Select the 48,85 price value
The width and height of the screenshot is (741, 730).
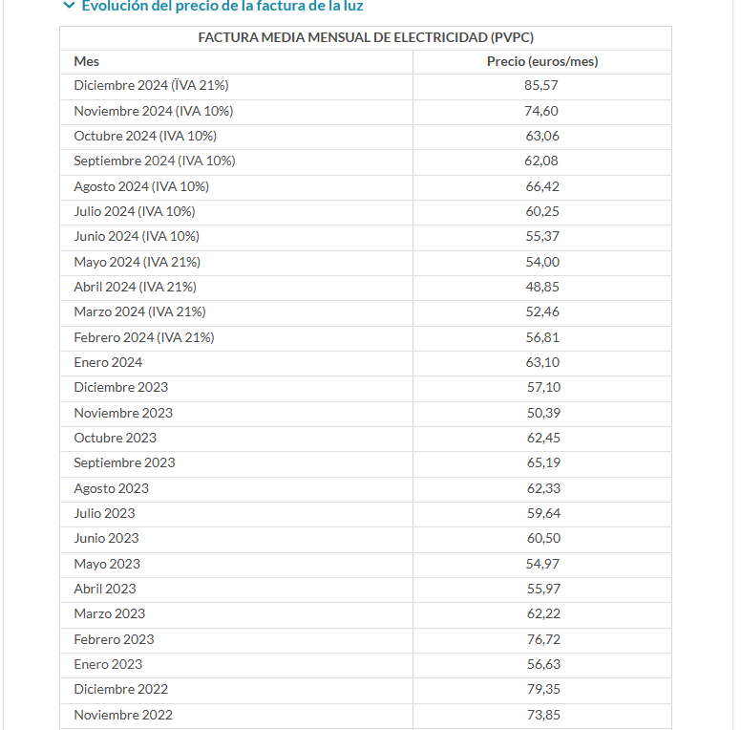tap(542, 287)
